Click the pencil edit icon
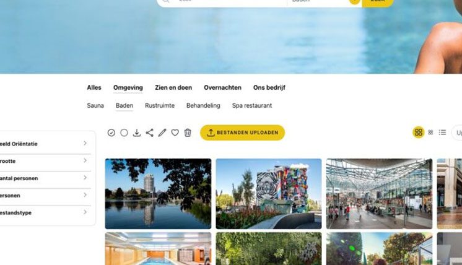Screen dimensions: 462x265 162,132
